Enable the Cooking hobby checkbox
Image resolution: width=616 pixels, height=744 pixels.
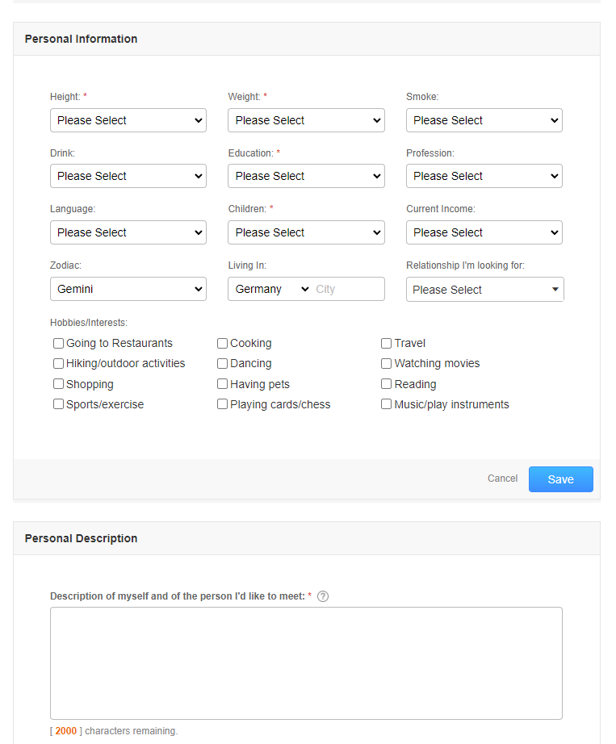click(222, 343)
